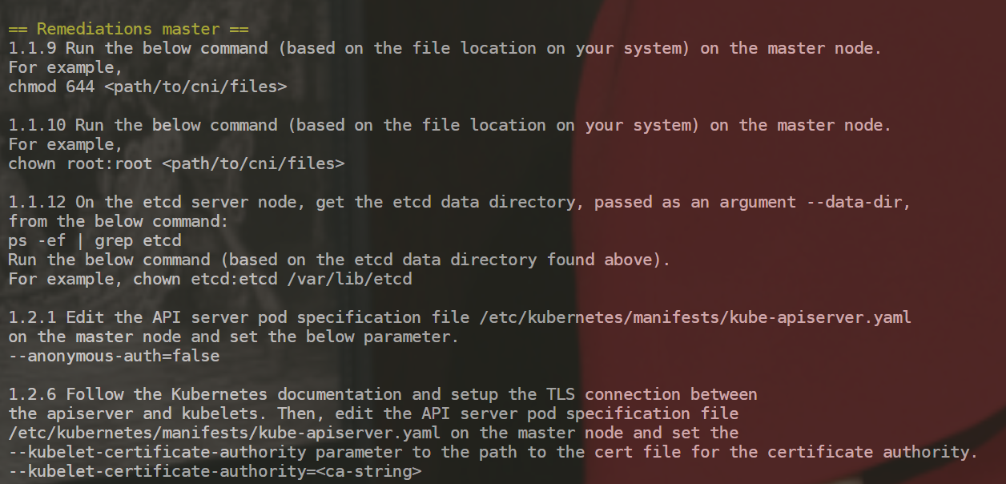
Task: Click the 1.2.6 Kubernetes documentation line
Action: click(x=383, y=394)
